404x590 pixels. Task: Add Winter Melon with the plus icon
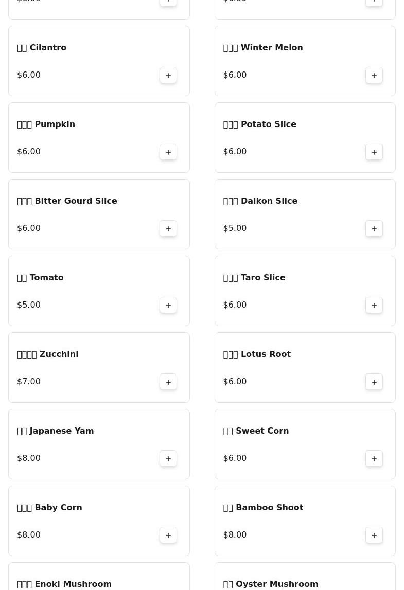click(374, 75)
